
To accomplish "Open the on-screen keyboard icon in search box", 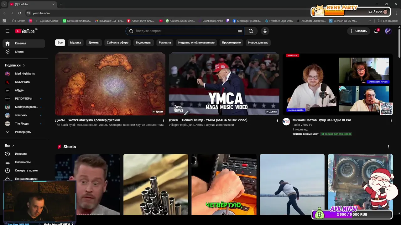I will (240, 31).
